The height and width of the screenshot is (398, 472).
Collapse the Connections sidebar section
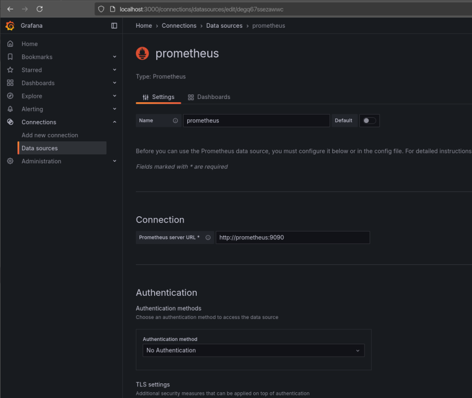[114, 121]
